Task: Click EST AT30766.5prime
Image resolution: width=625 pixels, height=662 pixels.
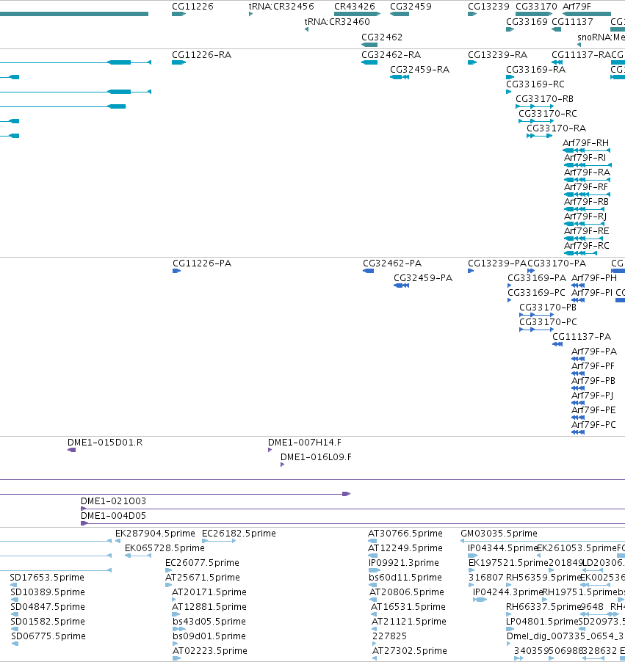Action: (372, 541)
